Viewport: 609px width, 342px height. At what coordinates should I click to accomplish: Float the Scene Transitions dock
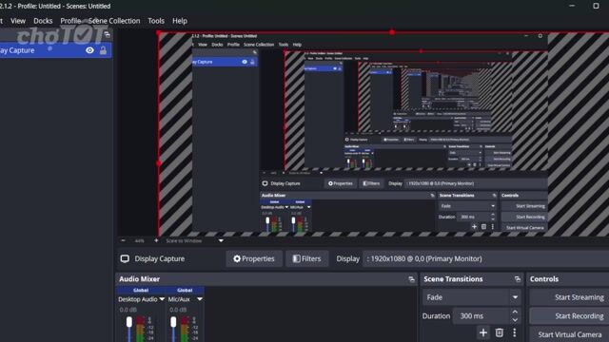click(517, 279)
